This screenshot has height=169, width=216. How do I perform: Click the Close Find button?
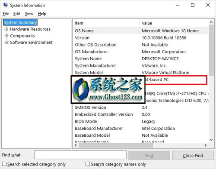193,155
